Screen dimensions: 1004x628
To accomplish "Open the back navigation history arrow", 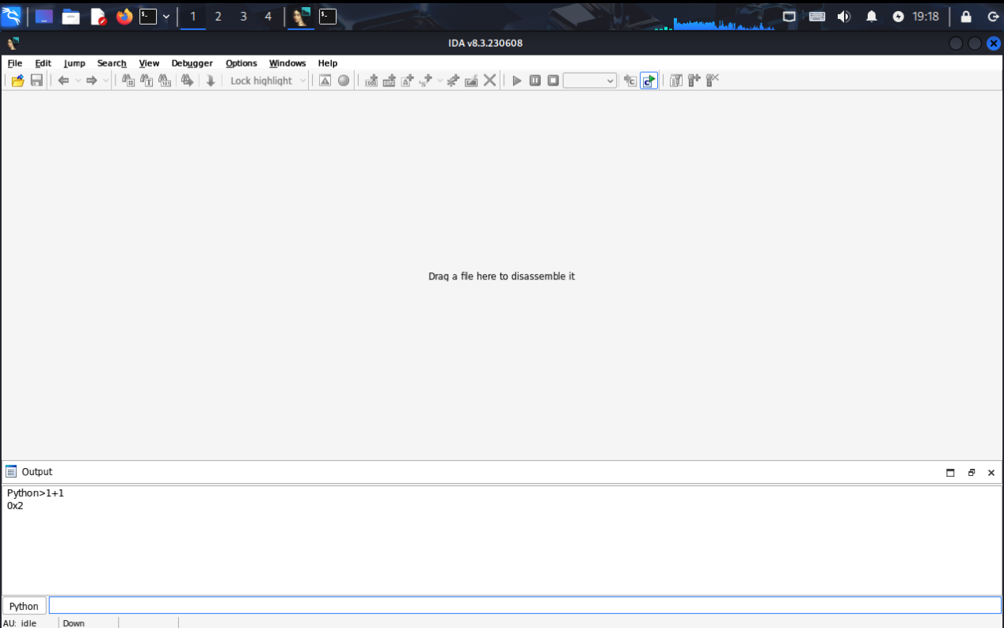I will click(x=78, y=81).
